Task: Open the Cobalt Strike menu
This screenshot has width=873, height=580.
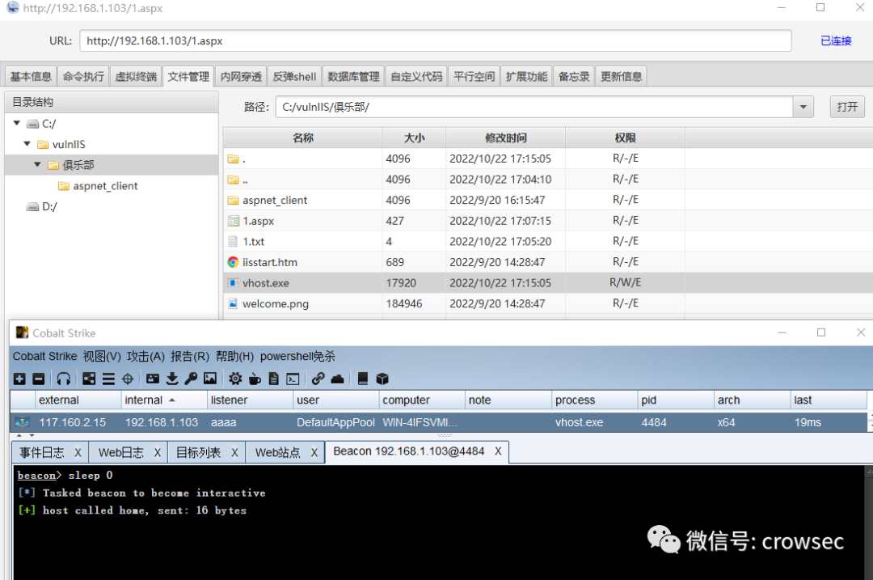Action: [x=44, y=356]
